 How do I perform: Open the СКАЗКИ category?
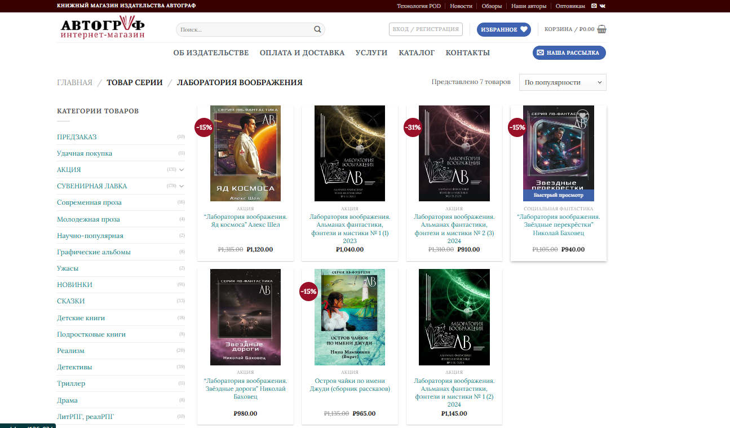70,301
